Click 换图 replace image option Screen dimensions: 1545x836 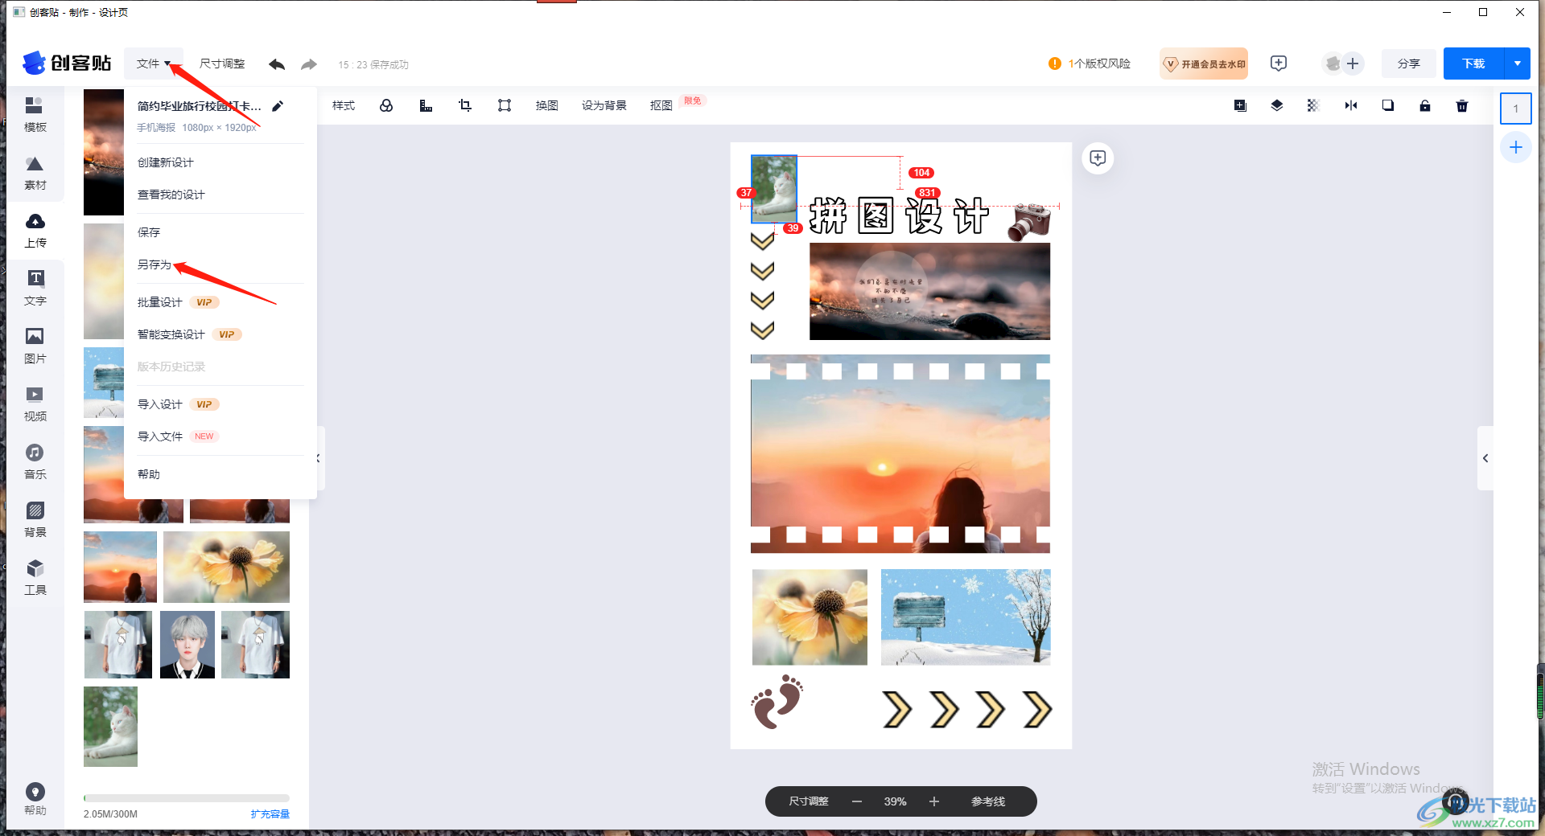[x=547, y=105]
